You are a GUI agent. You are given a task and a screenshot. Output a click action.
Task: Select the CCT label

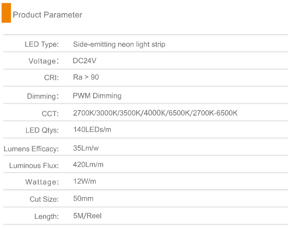(x=50, y=114)
